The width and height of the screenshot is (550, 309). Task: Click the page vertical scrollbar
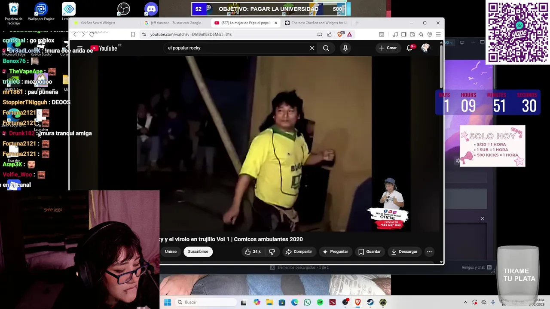441,67
